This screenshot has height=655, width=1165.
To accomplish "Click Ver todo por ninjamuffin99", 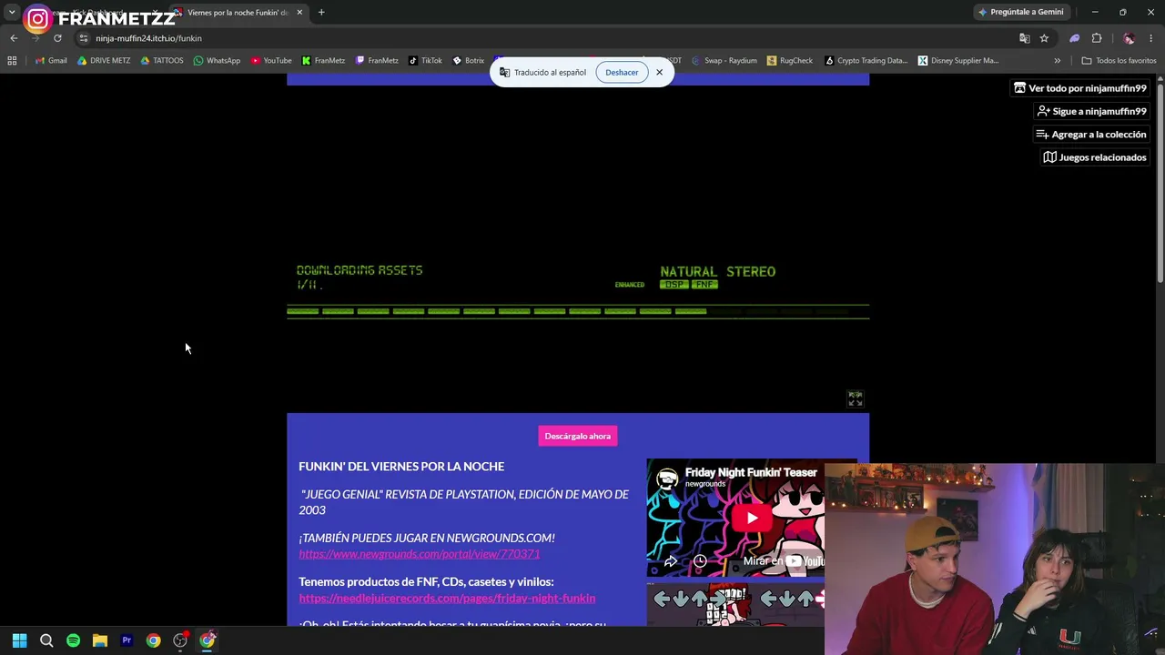I will pos(1080,88).
